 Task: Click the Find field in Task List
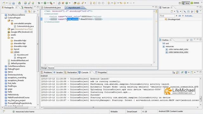[x=167, y=16]
